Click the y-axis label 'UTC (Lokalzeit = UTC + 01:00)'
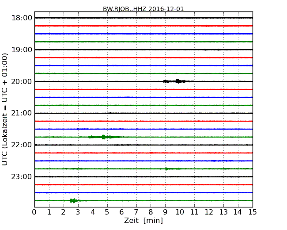The image size is (287, 230). tap(5, 109)
